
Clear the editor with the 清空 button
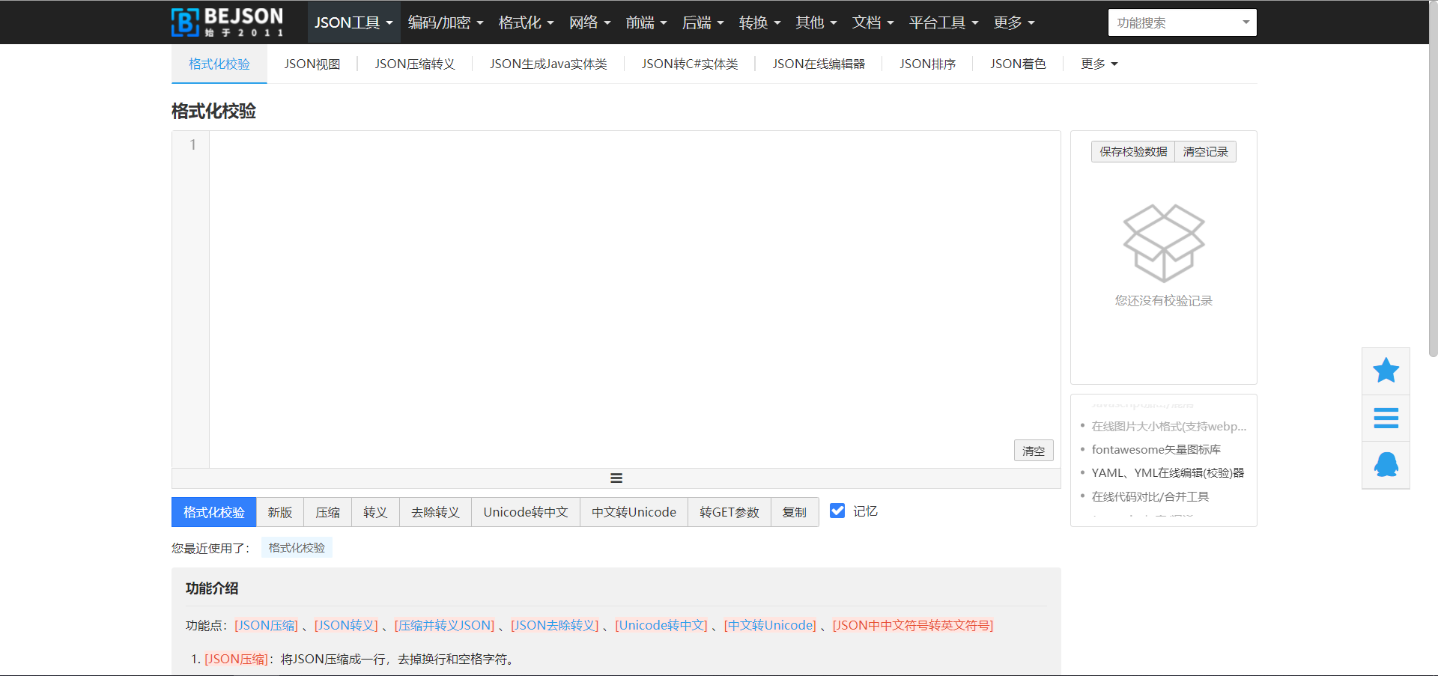pyautogui.click(x=1034, y=451)
